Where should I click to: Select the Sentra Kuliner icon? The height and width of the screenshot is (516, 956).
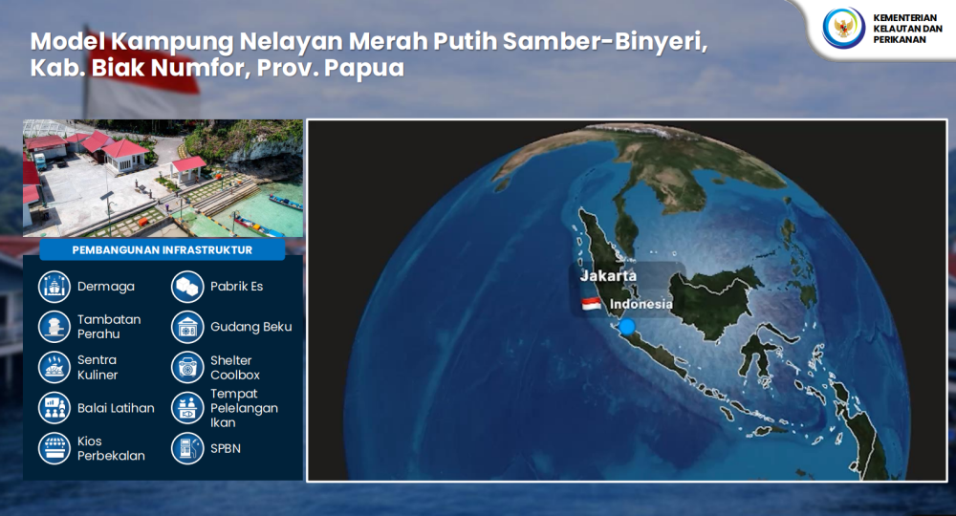point(54,367)
